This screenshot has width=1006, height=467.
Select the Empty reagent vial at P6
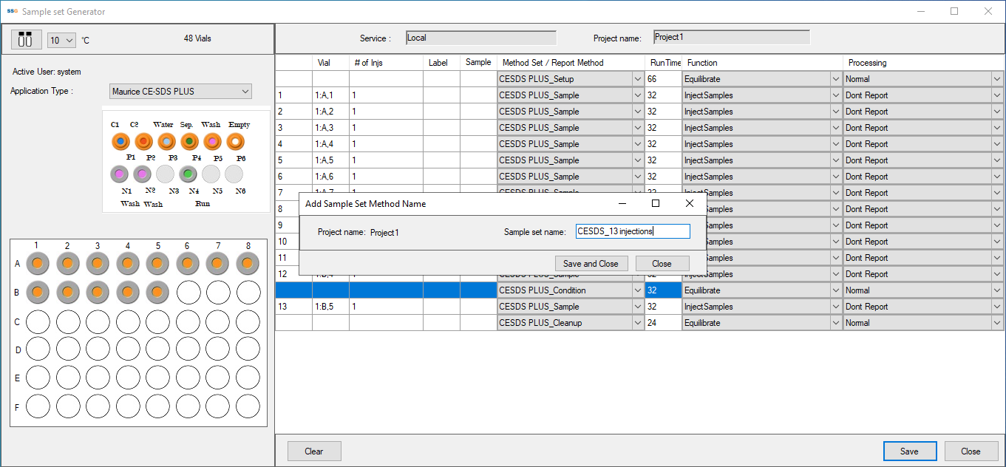[235, 140]
